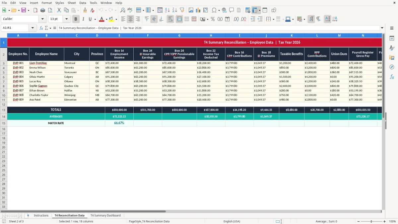Select the TOTALS label cell
Image resolution: width=398 pixels, height=224 pixels.
pos(56,110)
